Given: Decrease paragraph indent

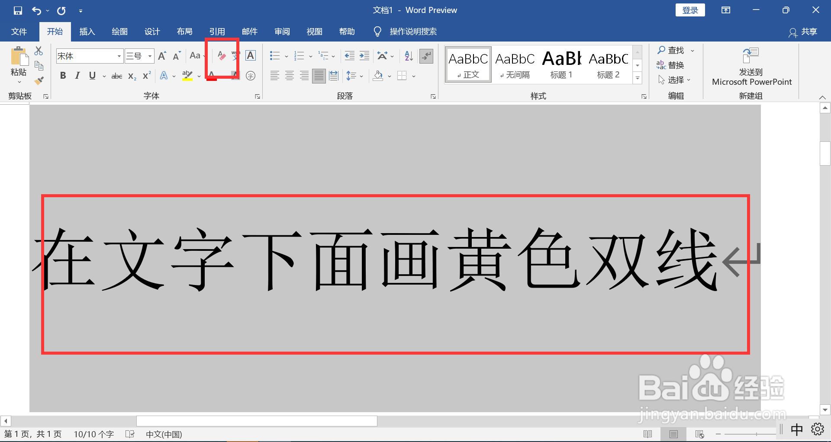Looking at the screenshot, I should [349, 56].
